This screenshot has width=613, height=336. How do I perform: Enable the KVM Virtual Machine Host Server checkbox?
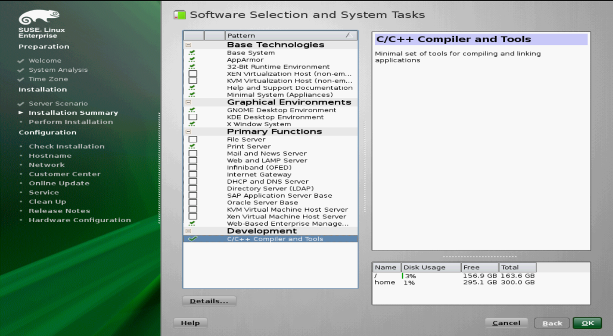193,210
